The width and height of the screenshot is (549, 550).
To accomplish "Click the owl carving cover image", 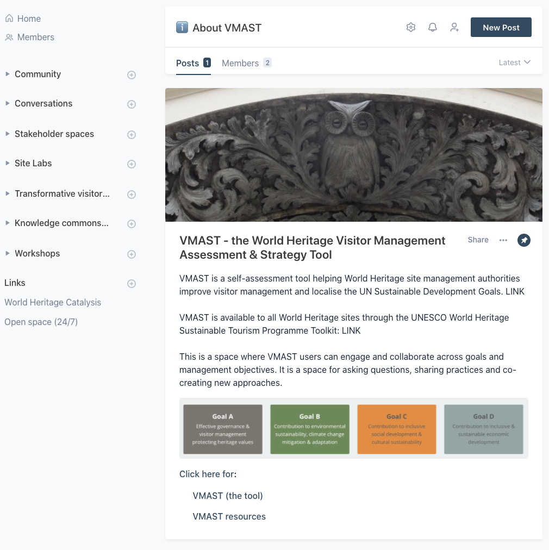I will (x=354, y=155).
